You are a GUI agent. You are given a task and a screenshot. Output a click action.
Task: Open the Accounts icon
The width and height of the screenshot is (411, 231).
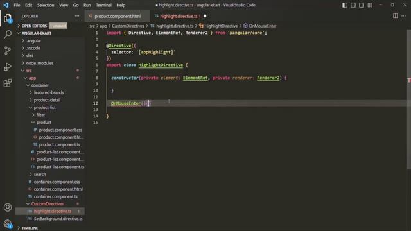pyautogui.click(x=8, y=207)
